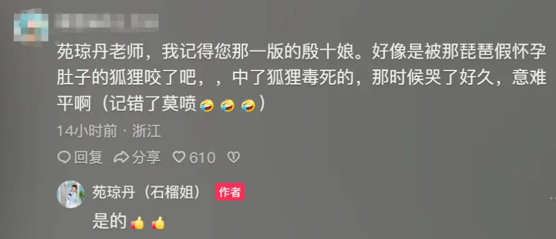The width and height of the screenshot is (556, 239).
Task: Click the red 作者 badge
Action: click(x=229, y=192)
